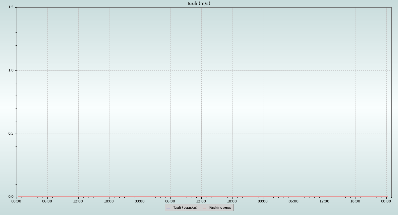Click the last 18:00 x-axis label
Screen dimensions: 398x215
(355, 201)
